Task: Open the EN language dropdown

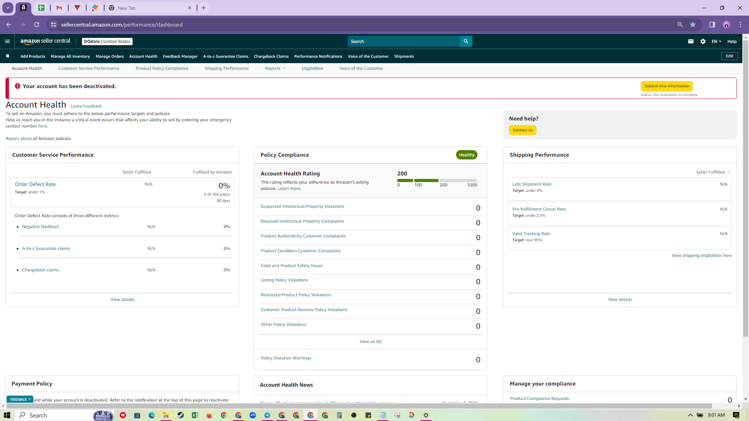Action: point(716,41)
